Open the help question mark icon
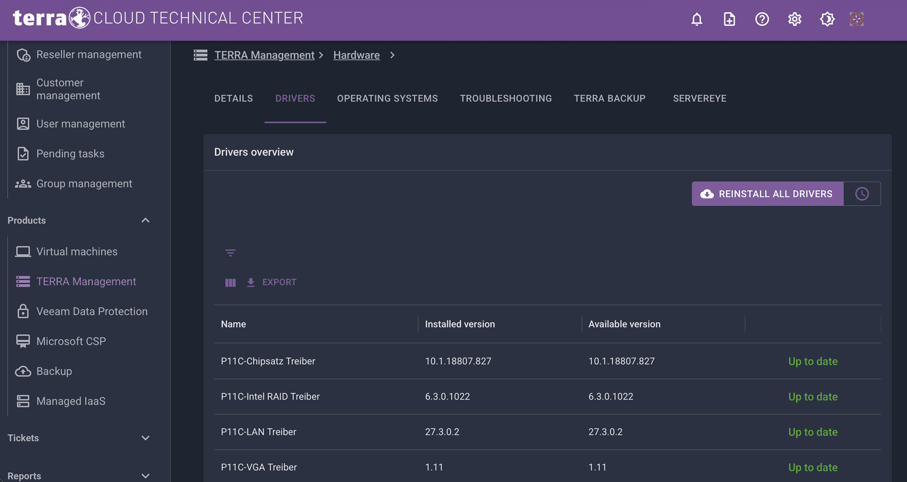The height and width of the screenshot is (482, 907). coord(762,19)
